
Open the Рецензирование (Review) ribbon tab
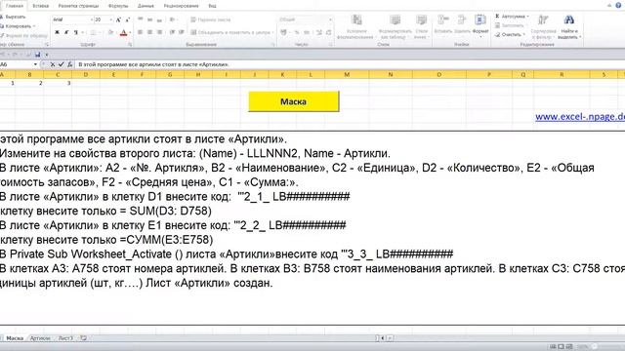click(x=181, y=6)
